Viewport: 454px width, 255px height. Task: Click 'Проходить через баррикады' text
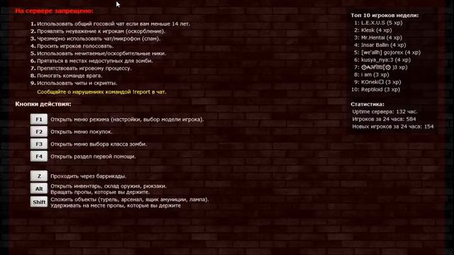(88, 176)
